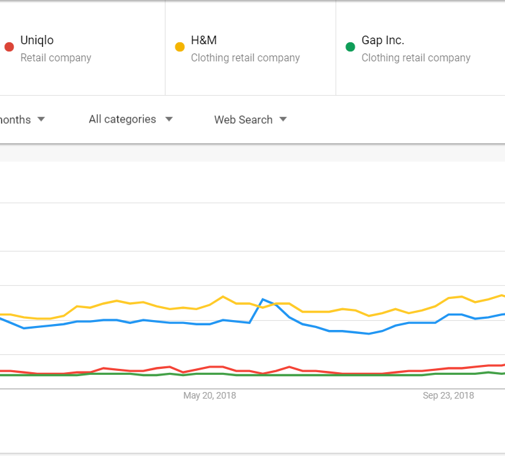
Task: Click the arrow next to Web Search
Action: pos(283,119)
